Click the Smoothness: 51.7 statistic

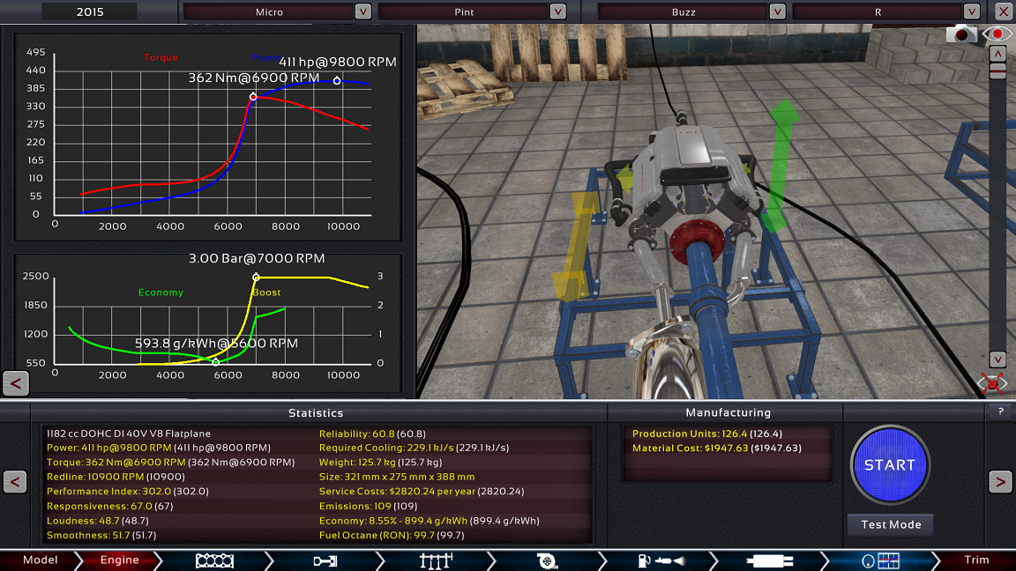(101, 536)
